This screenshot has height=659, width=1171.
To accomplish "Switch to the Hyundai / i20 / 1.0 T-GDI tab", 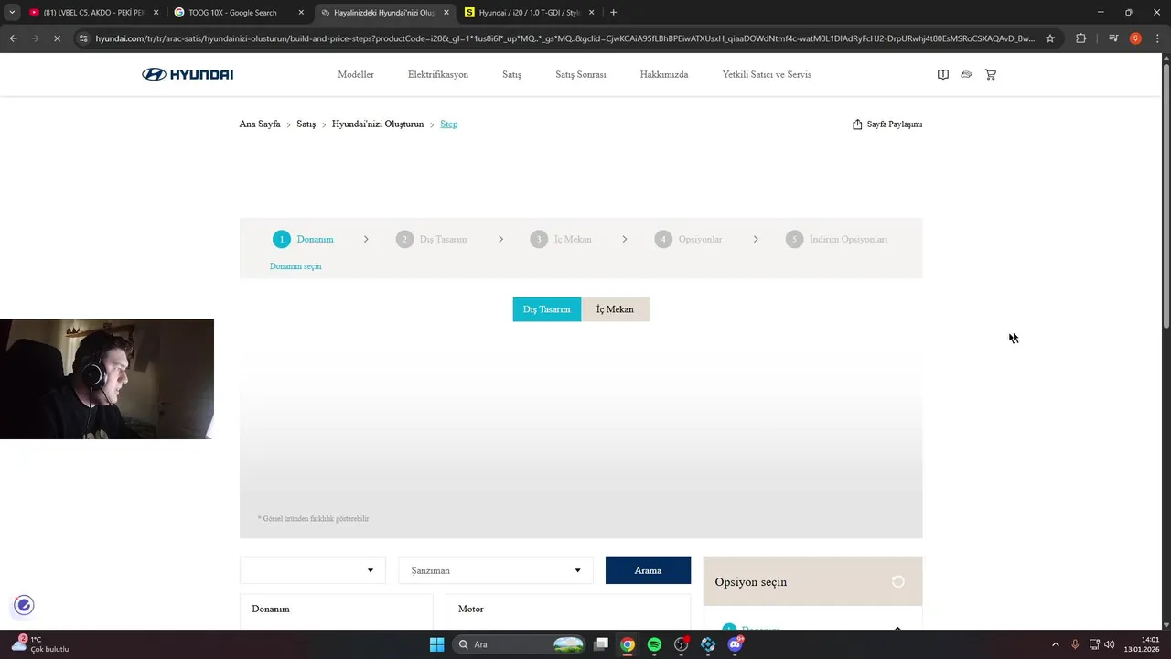I will click(529, 13).
